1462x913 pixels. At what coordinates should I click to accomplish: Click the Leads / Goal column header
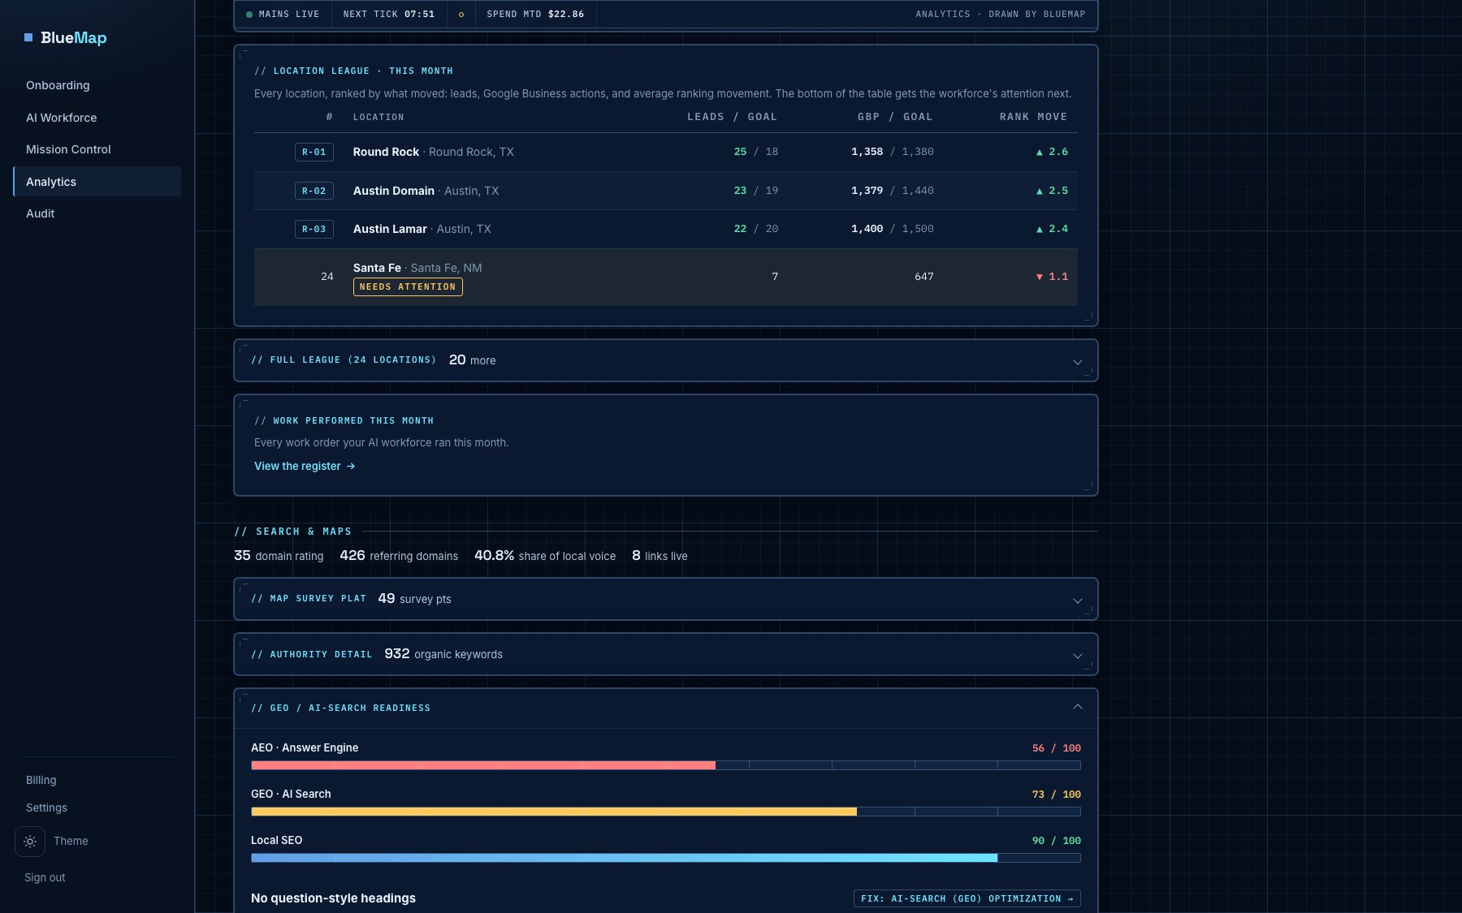[x=732, y=117]
